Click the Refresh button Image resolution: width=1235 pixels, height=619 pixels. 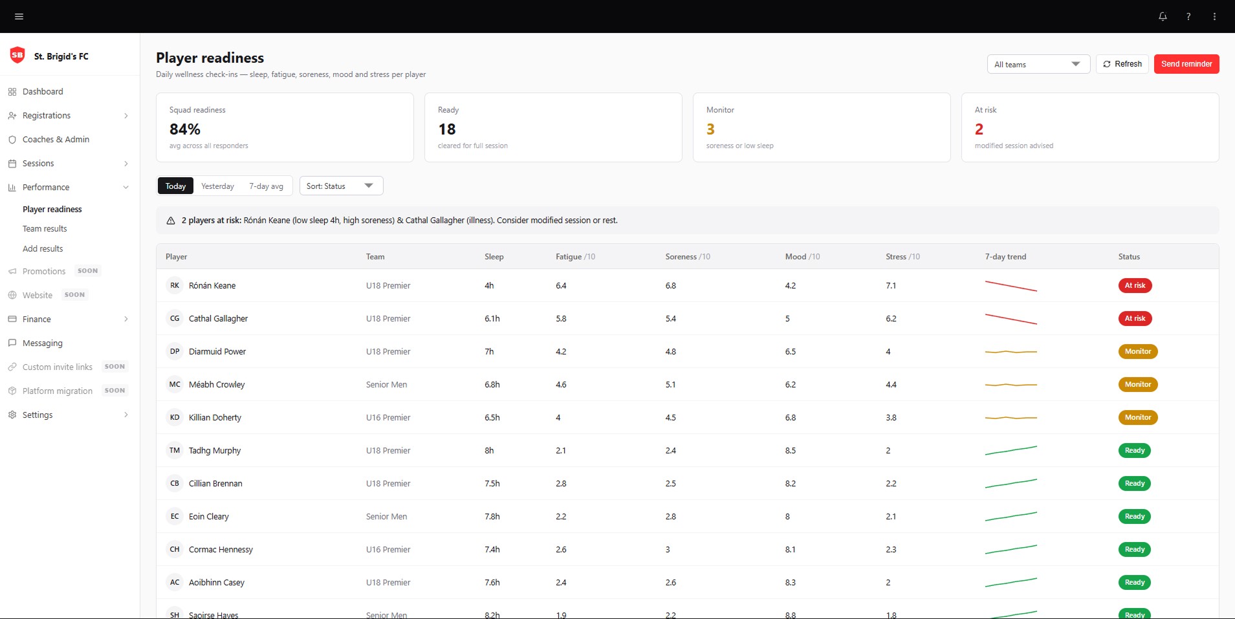(1122, 64)
